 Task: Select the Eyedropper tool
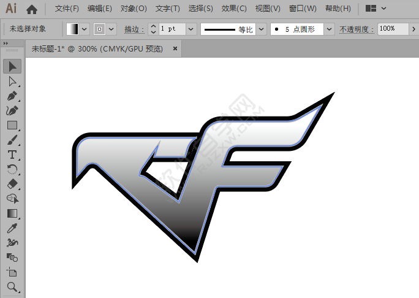12,228
